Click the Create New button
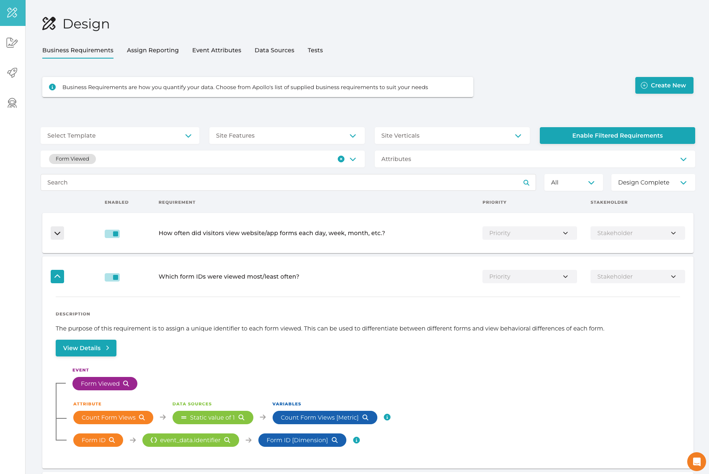Screen dimensions: 709x474 point(664,85)
